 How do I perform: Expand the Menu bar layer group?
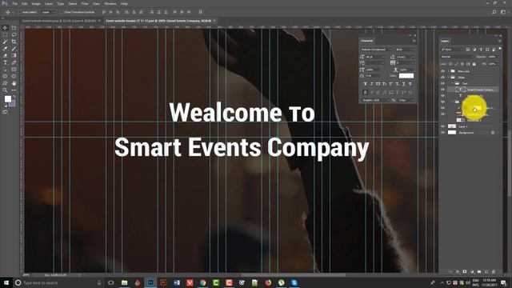449,71
